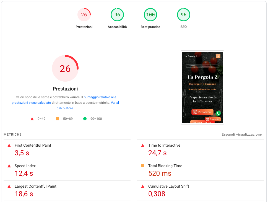Viewport: 268px width, 202px height.
Task: Click the red triangle beside Time to Interactive
Action: [143, 146]
